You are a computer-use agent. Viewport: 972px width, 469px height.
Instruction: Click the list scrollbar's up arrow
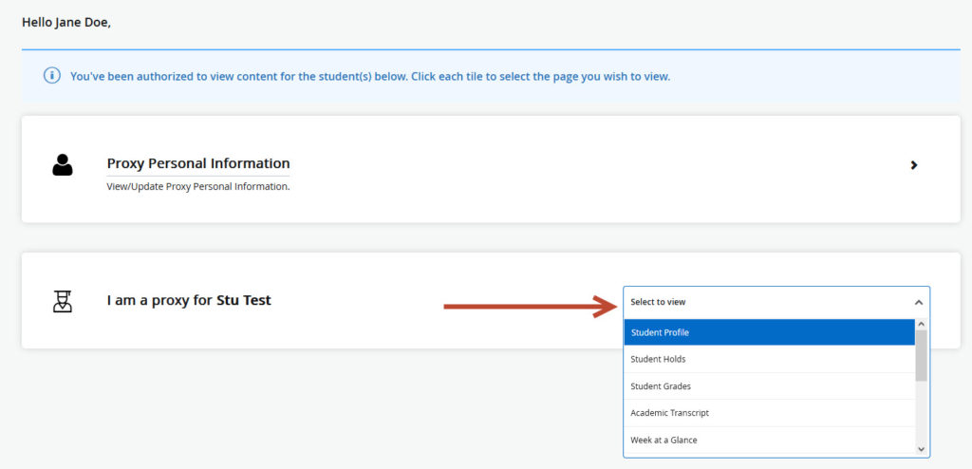coord(921,325)
